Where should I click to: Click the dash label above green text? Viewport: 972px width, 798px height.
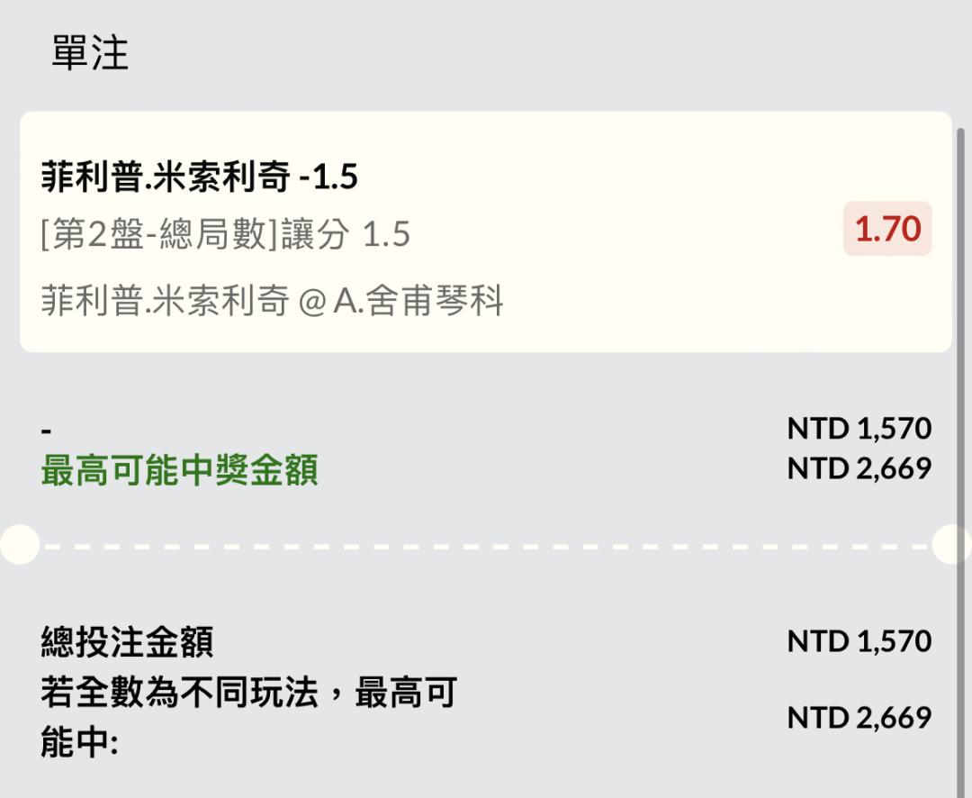click(x=46, y=430)
